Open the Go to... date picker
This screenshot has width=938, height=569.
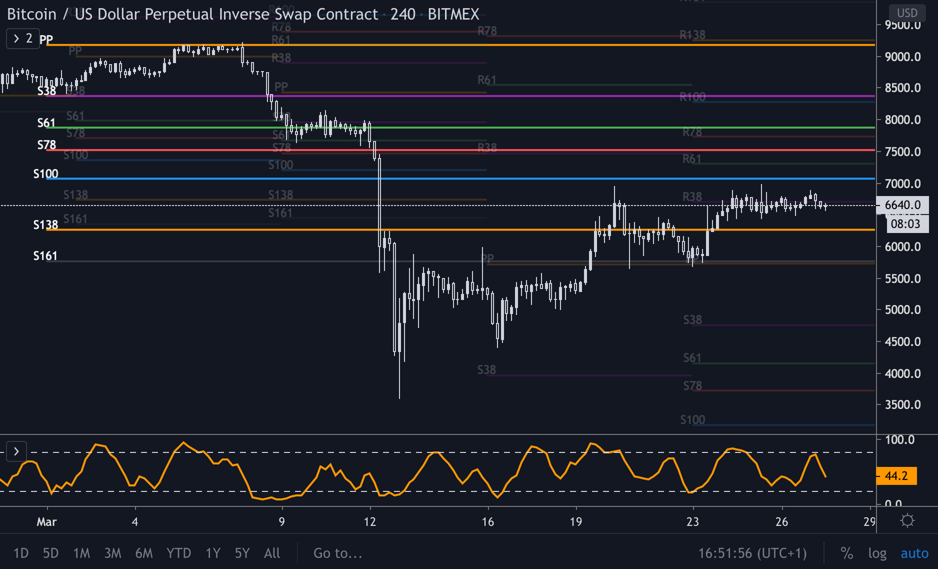click(x=338, y=553)
